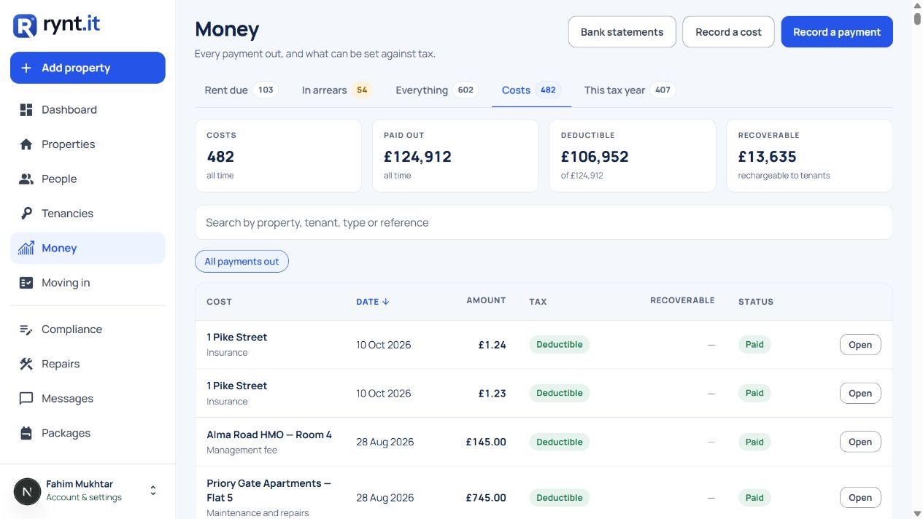Screen dimensions: 923x519
Task: Open the Tenancies sidebar menu item
Action: (x=88, y=214)
